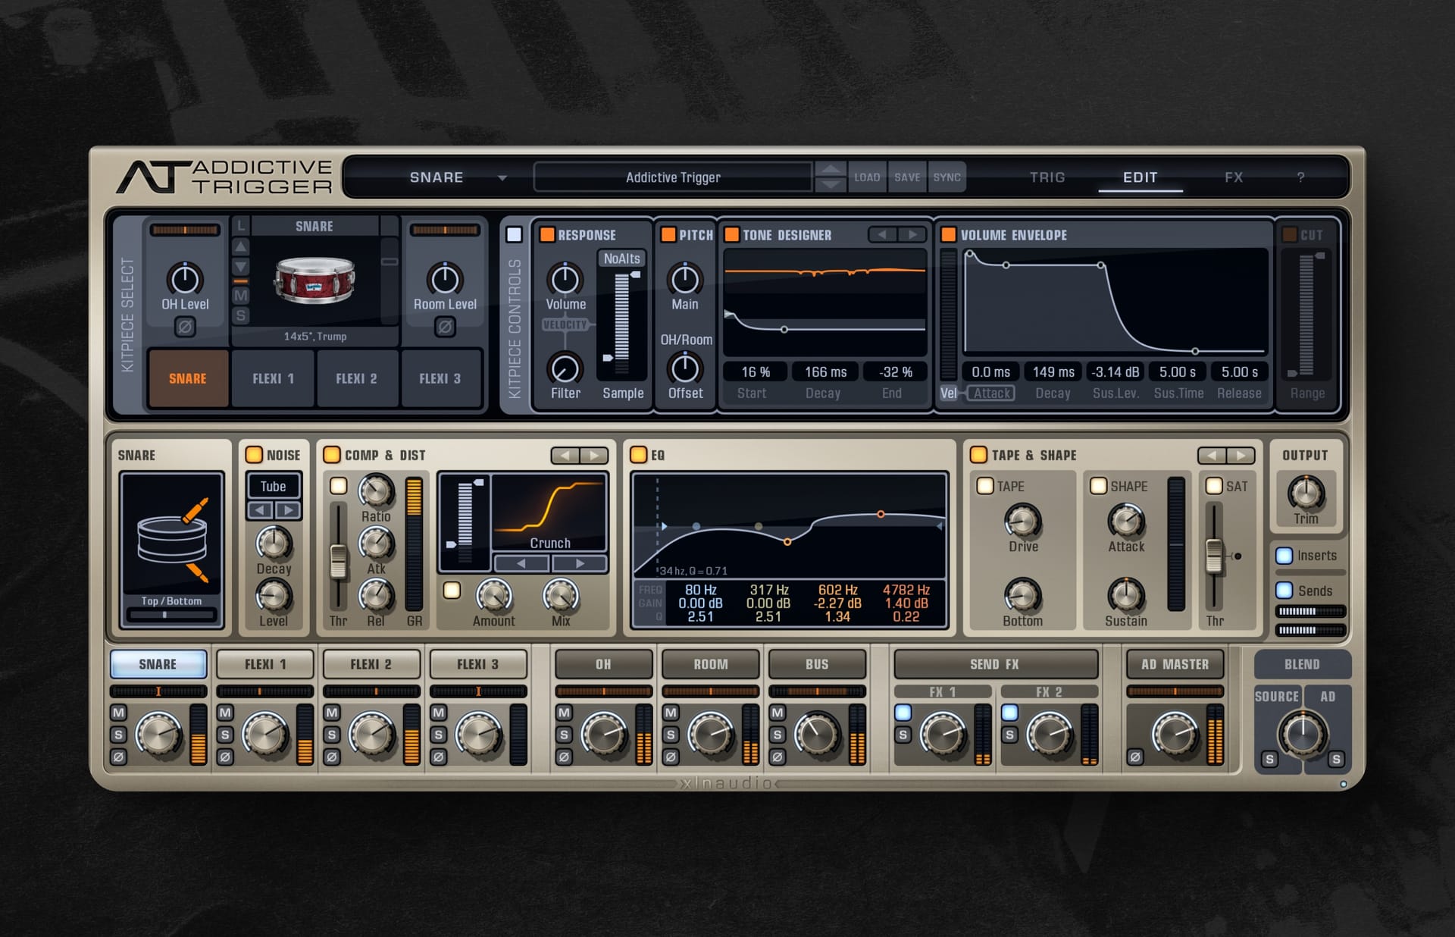Select the FLEXI 2 kitpiece slot
This screenshot has width=1455, height=937.
coord(356,378)
